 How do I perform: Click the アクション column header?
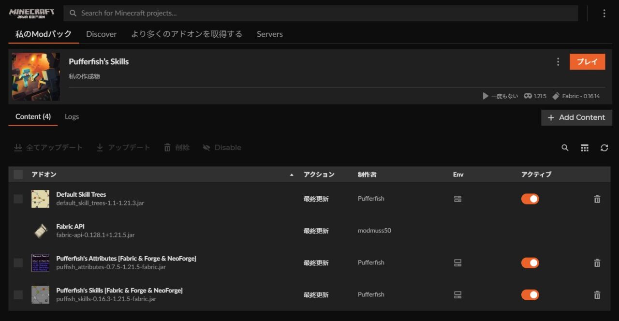(319, 175)
